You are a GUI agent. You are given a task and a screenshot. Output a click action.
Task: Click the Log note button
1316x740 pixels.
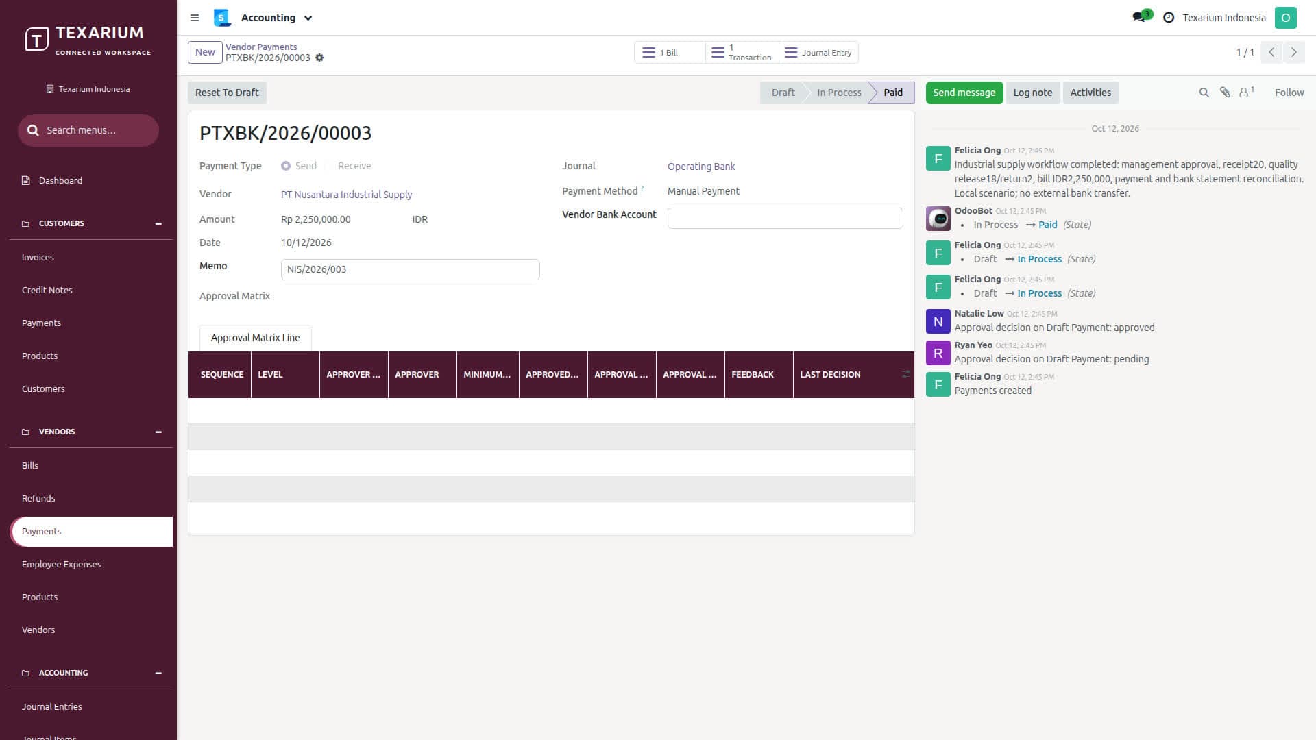[x=1032, y=92]
